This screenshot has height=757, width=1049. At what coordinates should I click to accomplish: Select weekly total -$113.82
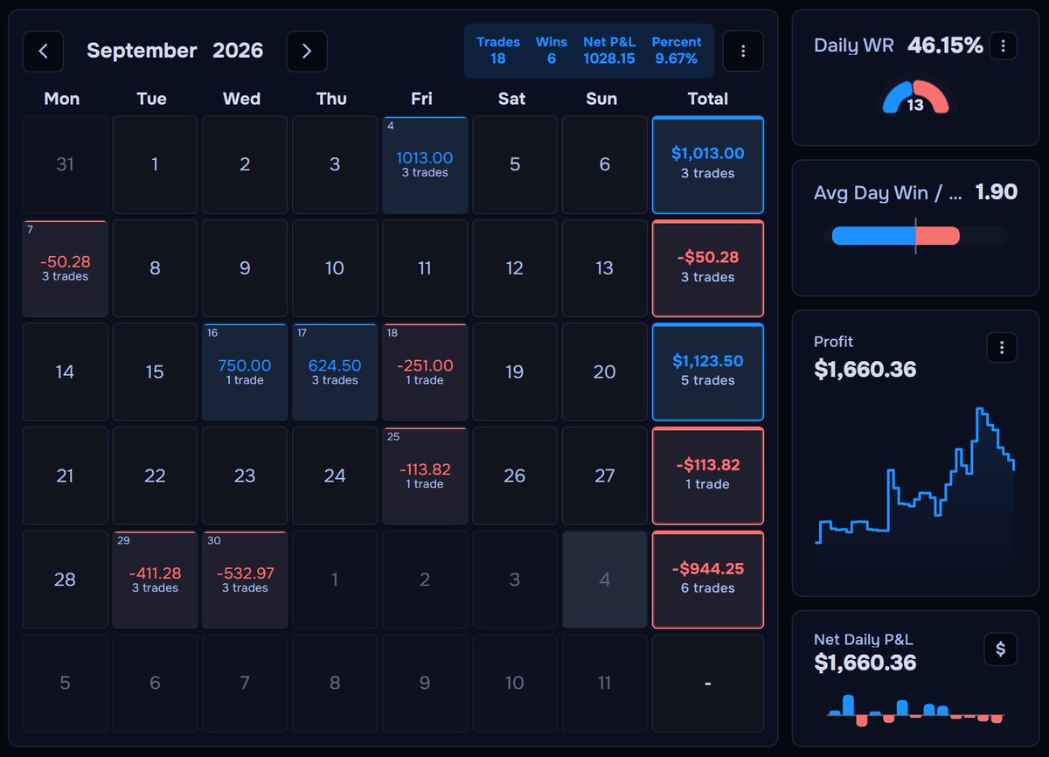[x=708, y=476]
